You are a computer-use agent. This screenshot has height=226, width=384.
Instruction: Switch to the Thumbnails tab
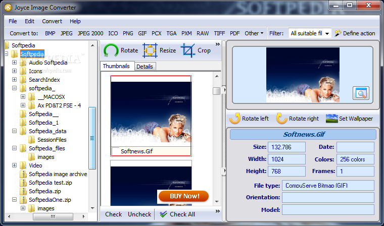pos(116,66)
